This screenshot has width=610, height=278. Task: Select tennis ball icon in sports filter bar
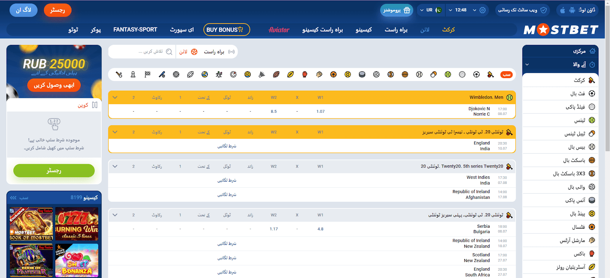[x=448, y=75]
